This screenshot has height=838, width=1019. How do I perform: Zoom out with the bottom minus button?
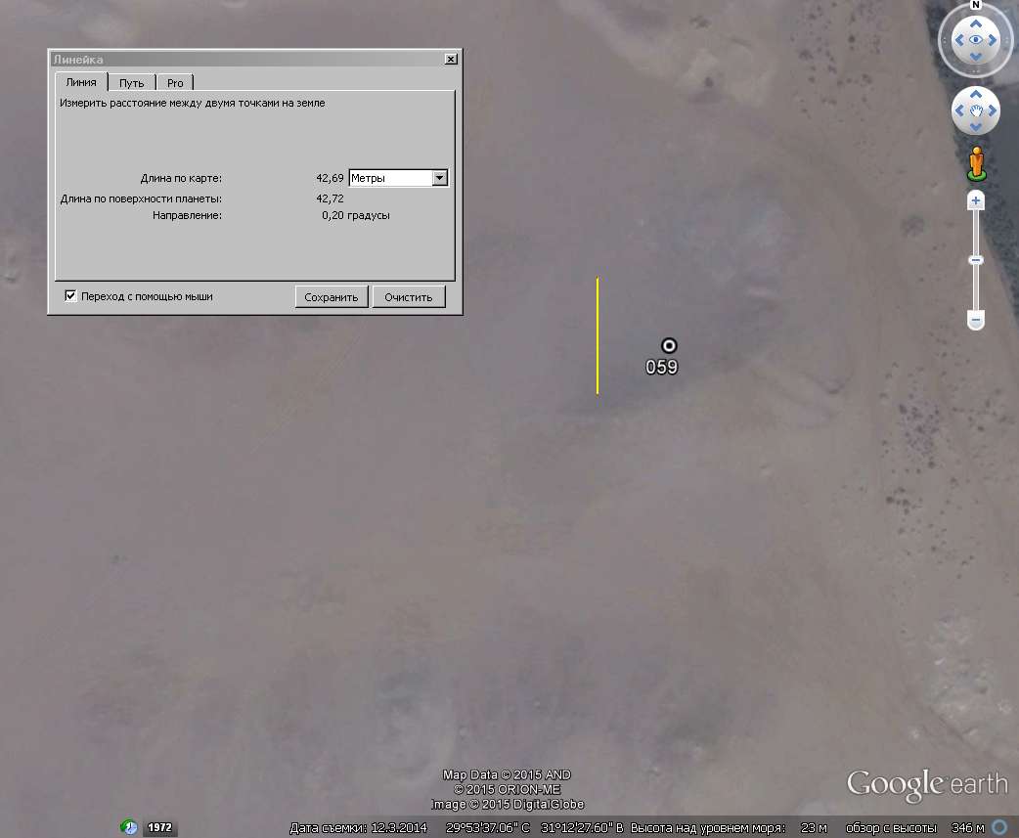(x=975, y=320)
